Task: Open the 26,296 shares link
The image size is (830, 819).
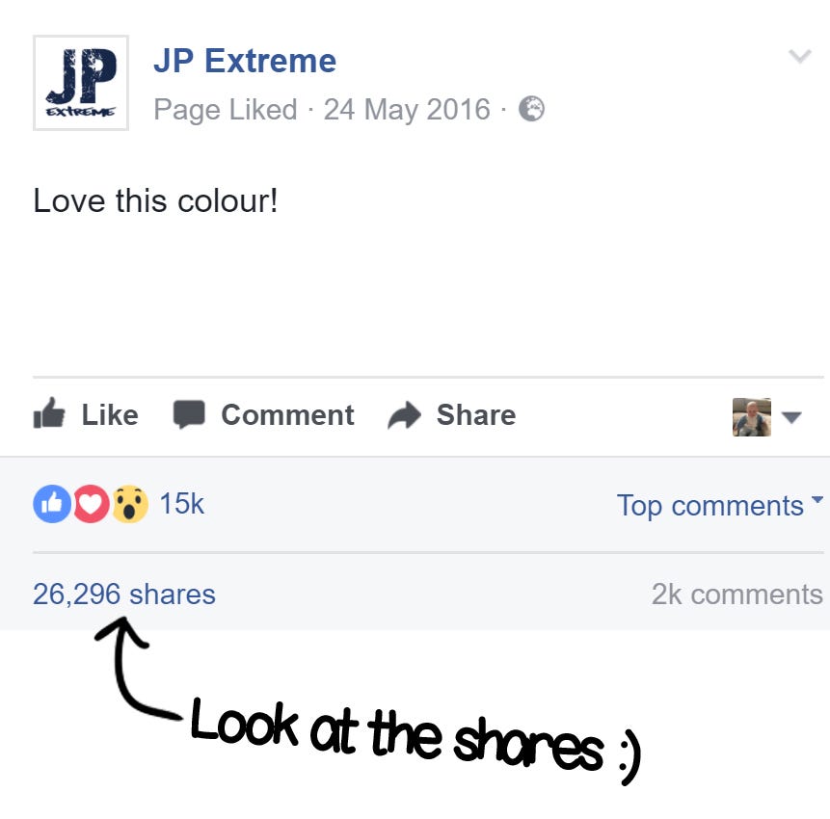Action: pyautogui.click(x=123, y=594)
